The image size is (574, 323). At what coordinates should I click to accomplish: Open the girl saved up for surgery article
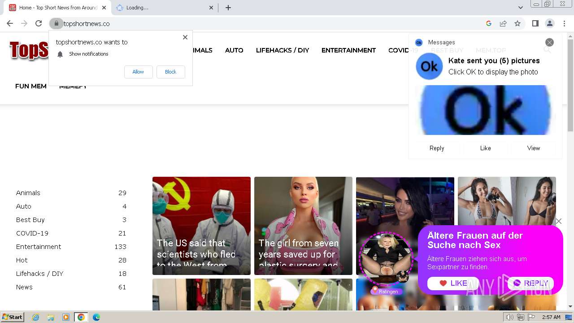[x=303, y=226]
